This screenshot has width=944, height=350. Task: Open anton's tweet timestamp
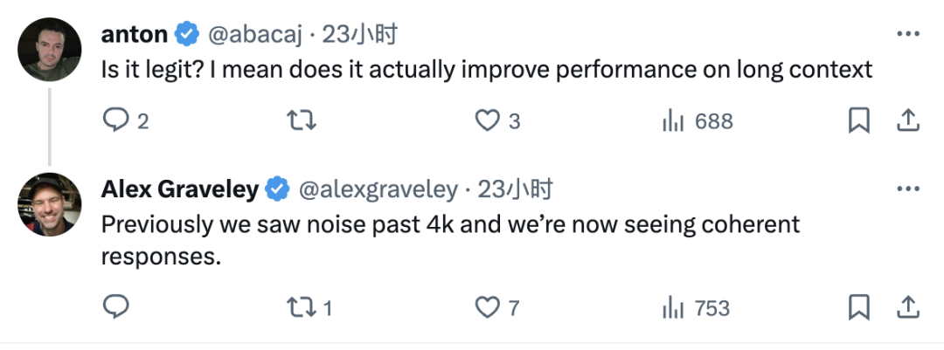tap(360, 35)
